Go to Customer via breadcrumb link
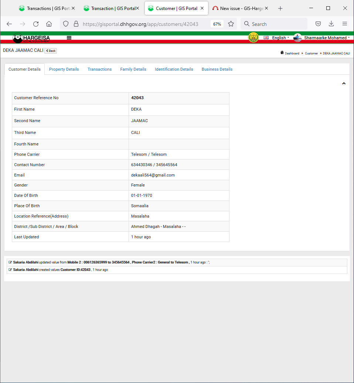 click(311, 53)
